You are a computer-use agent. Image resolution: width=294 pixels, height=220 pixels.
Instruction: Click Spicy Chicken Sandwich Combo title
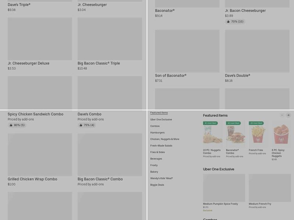coord(35,114)
